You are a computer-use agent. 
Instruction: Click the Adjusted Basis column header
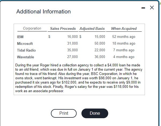[92, 28]
